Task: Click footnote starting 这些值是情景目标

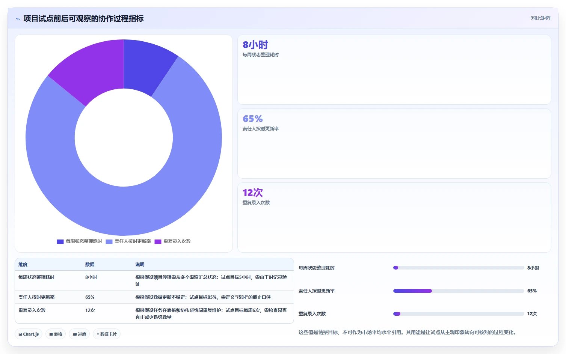Action: point(408,333)
